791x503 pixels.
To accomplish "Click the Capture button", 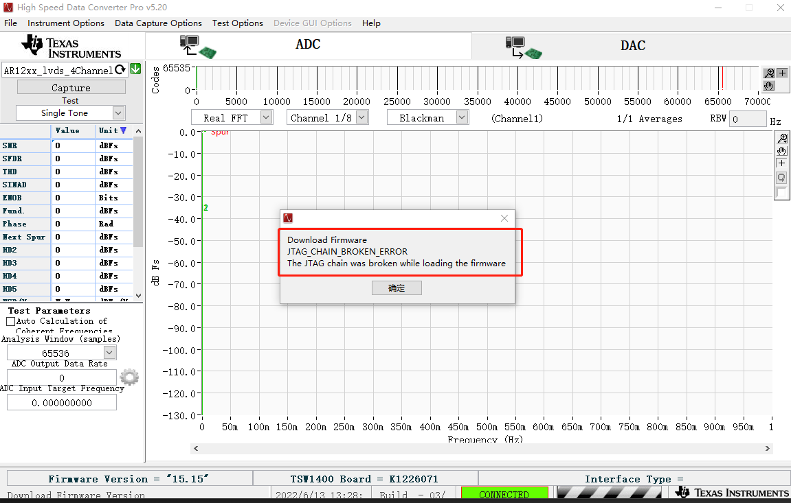I will [71, 88].
